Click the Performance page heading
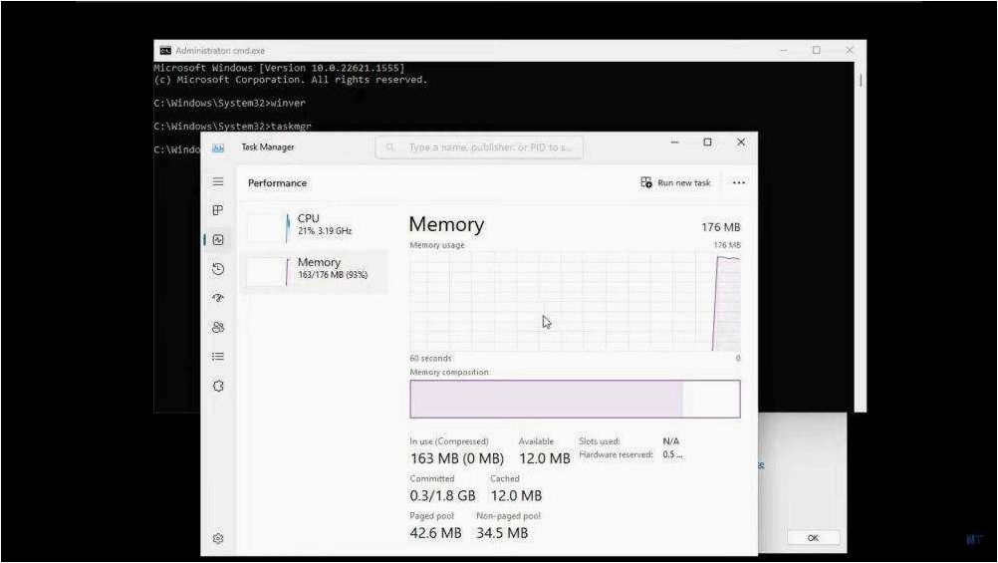Viewport: 998px width, 563px height. tap(277, 183)
